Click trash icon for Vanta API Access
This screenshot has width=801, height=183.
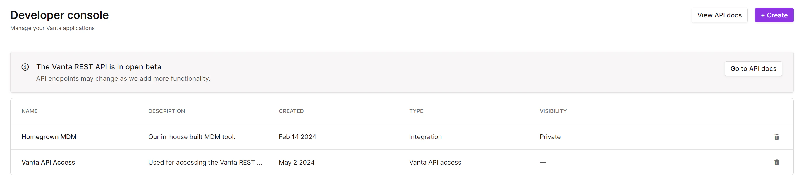click(776, 162)
